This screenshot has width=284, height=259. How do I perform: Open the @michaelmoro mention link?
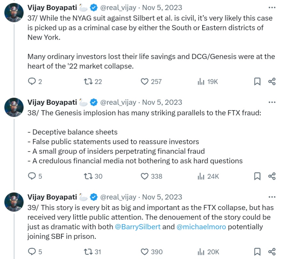201,227
